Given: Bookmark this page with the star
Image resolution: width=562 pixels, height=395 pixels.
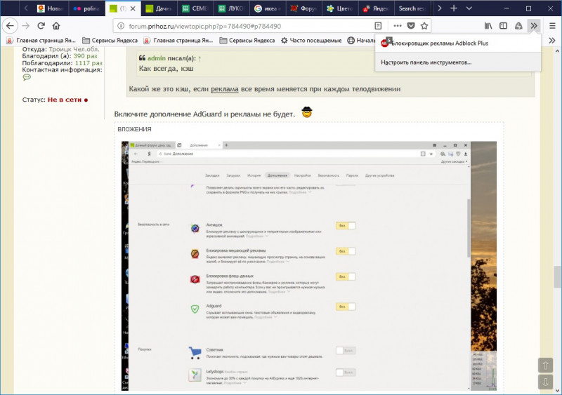Looking at the screenshot, I should (x=424, y=26).
